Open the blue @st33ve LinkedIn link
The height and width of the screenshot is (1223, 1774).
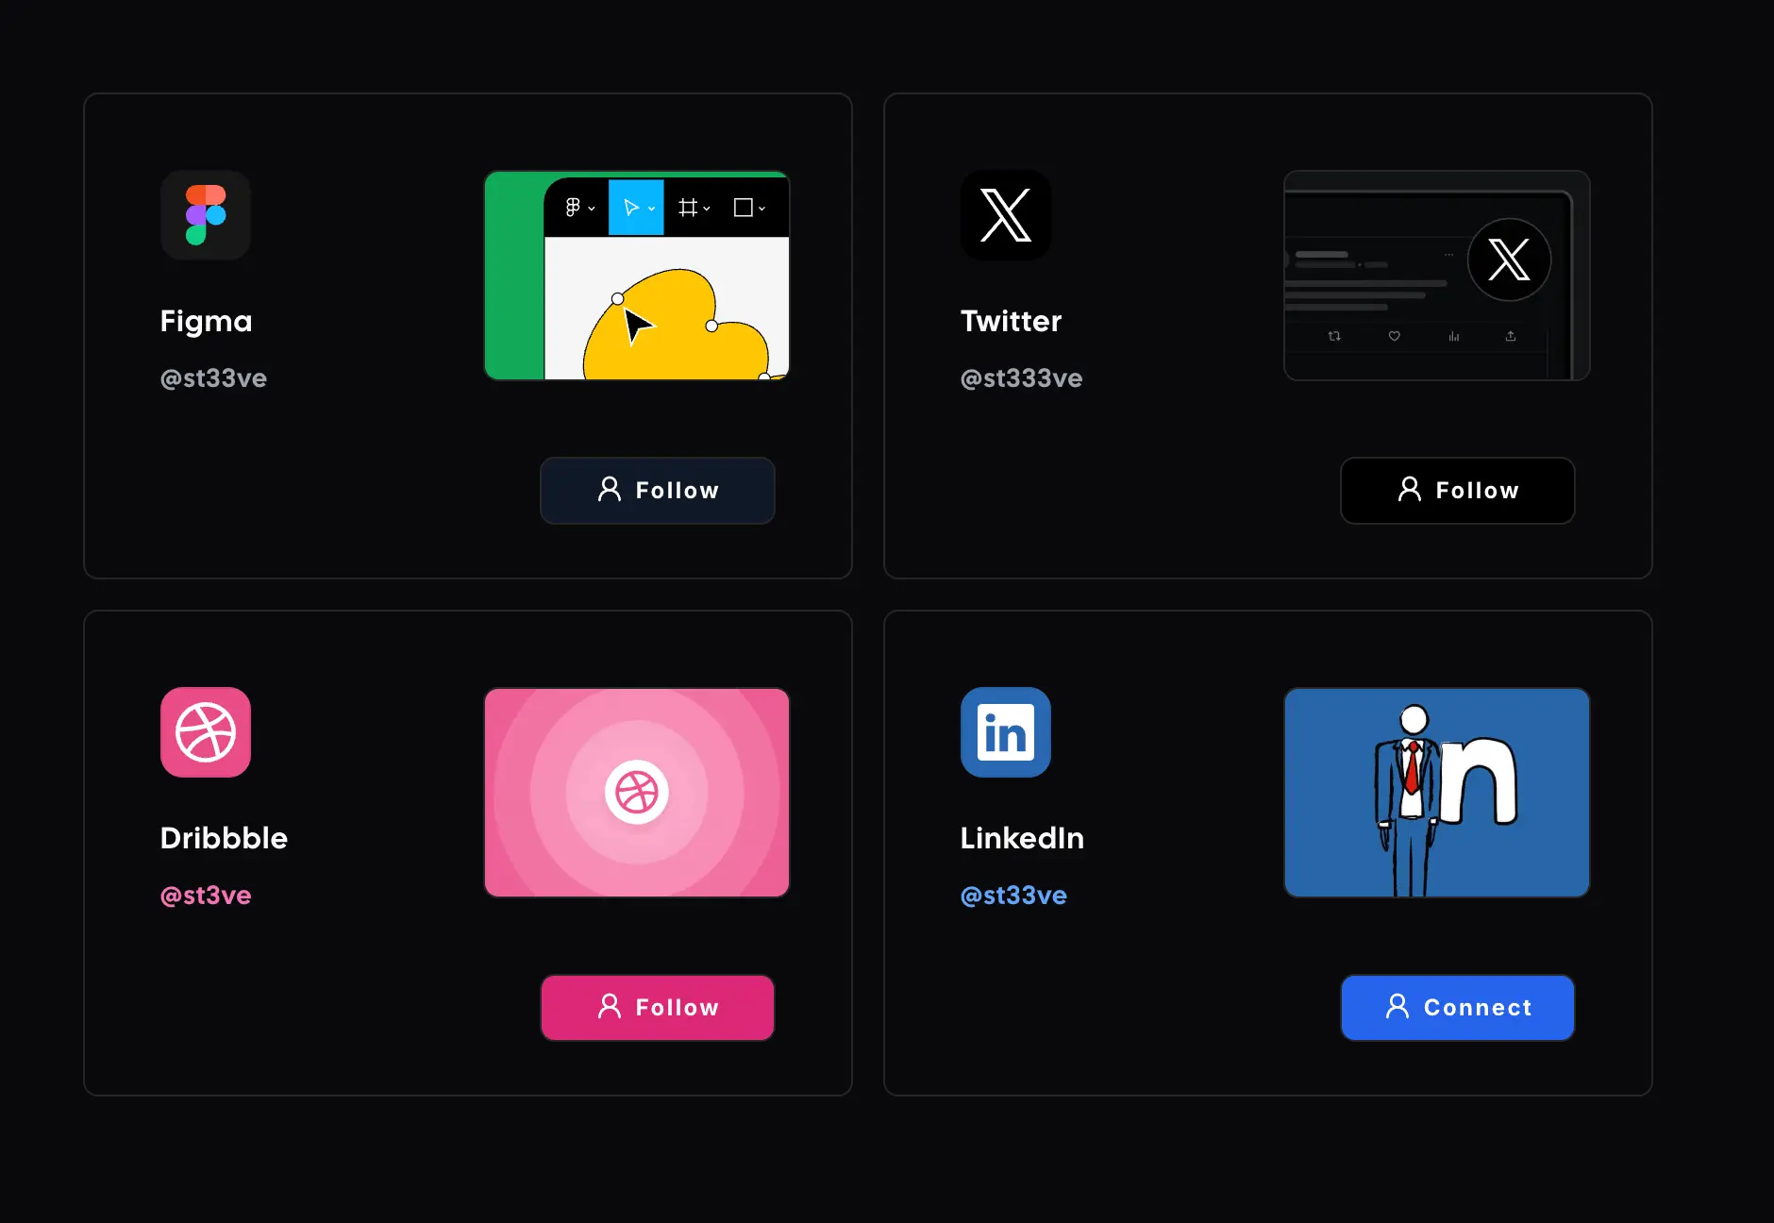(x=1013, y=896)
